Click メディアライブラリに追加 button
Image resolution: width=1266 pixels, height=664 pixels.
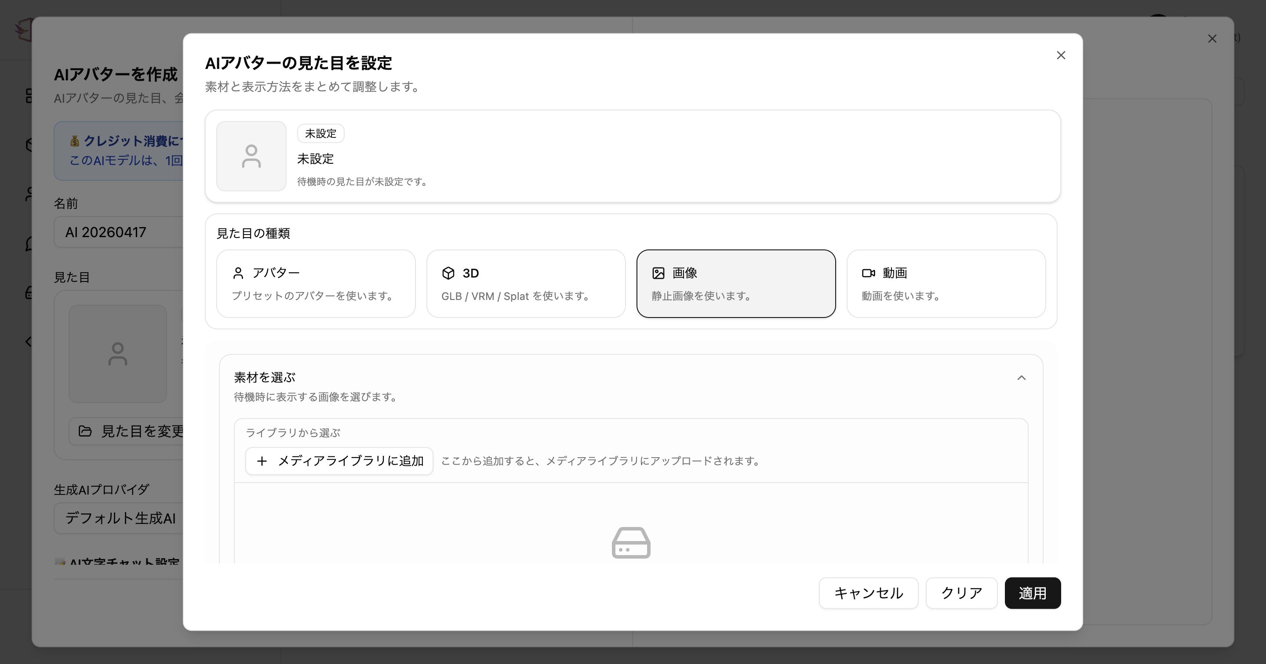click(x=339, y=461)
